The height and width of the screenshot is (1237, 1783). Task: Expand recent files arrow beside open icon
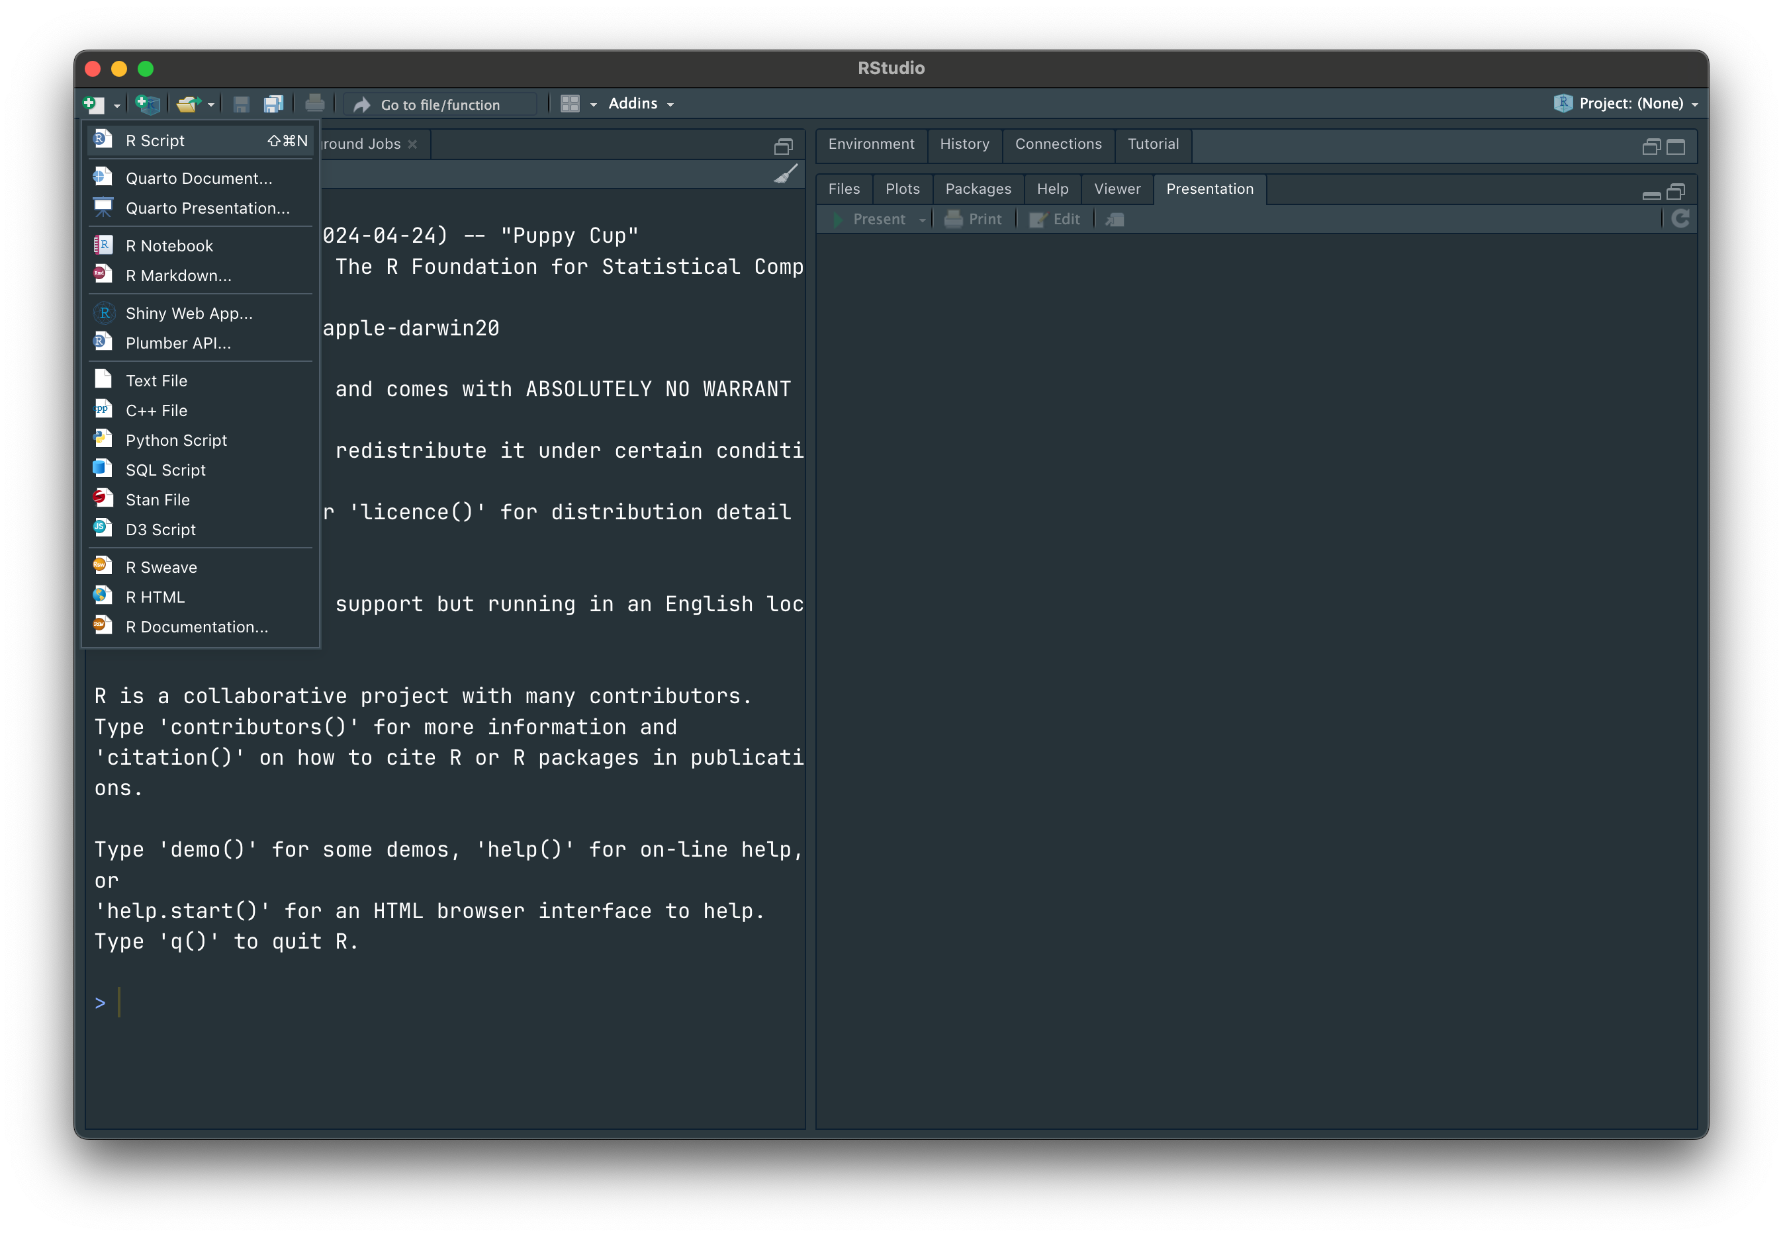point(211,105)
